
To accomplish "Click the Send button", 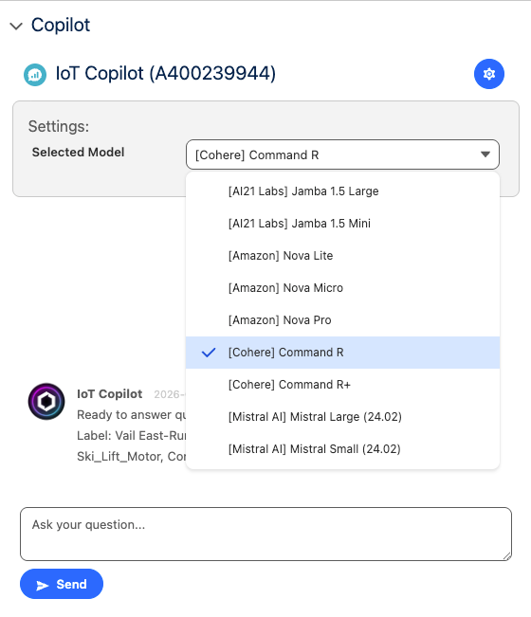I will pyautogui.click(x=62, y=584).
